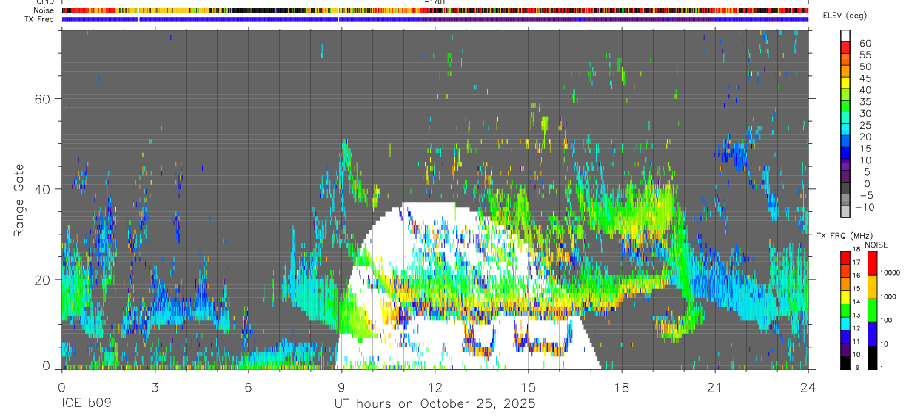Viewport: 909px width, 419px height.
Task: Click the '24' hour tick on time axis
Action: click(808, 386)
